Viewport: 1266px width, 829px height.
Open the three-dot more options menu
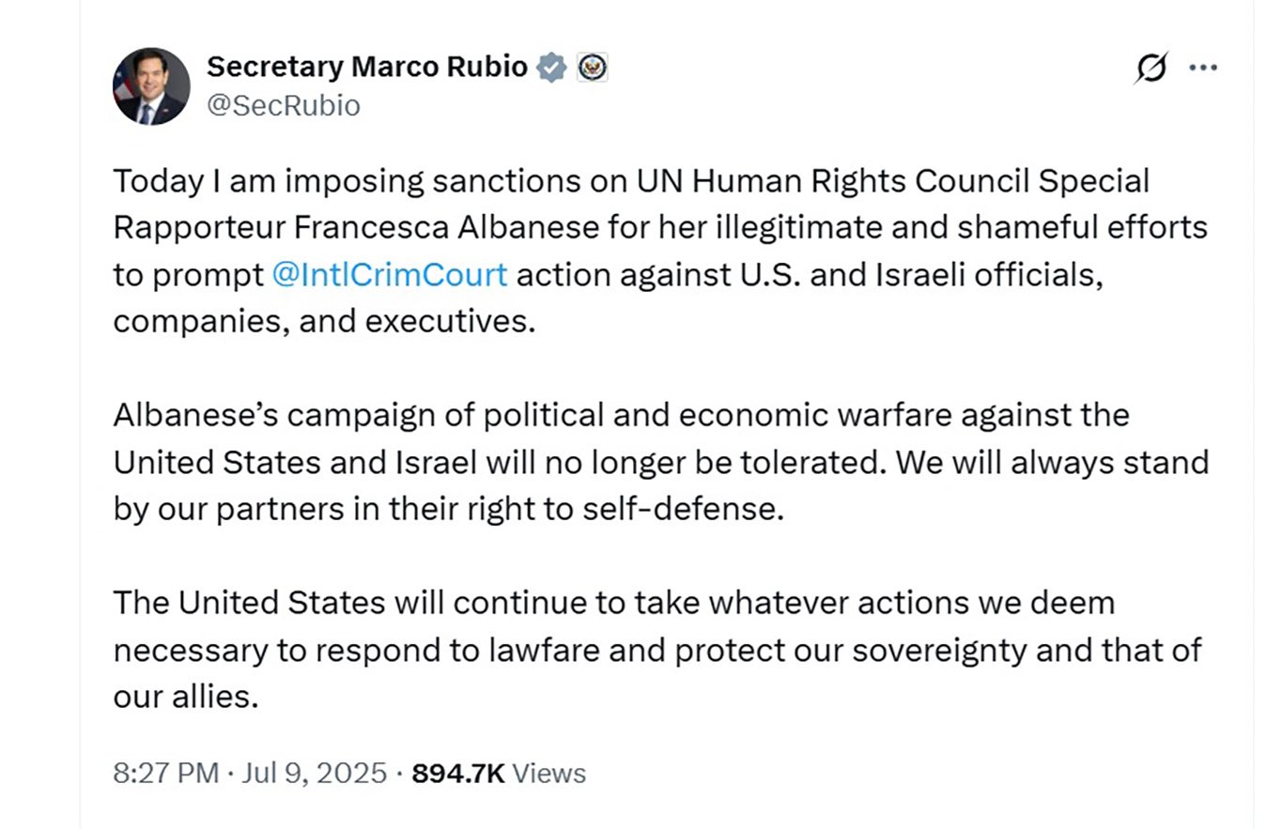point(1203,68)
